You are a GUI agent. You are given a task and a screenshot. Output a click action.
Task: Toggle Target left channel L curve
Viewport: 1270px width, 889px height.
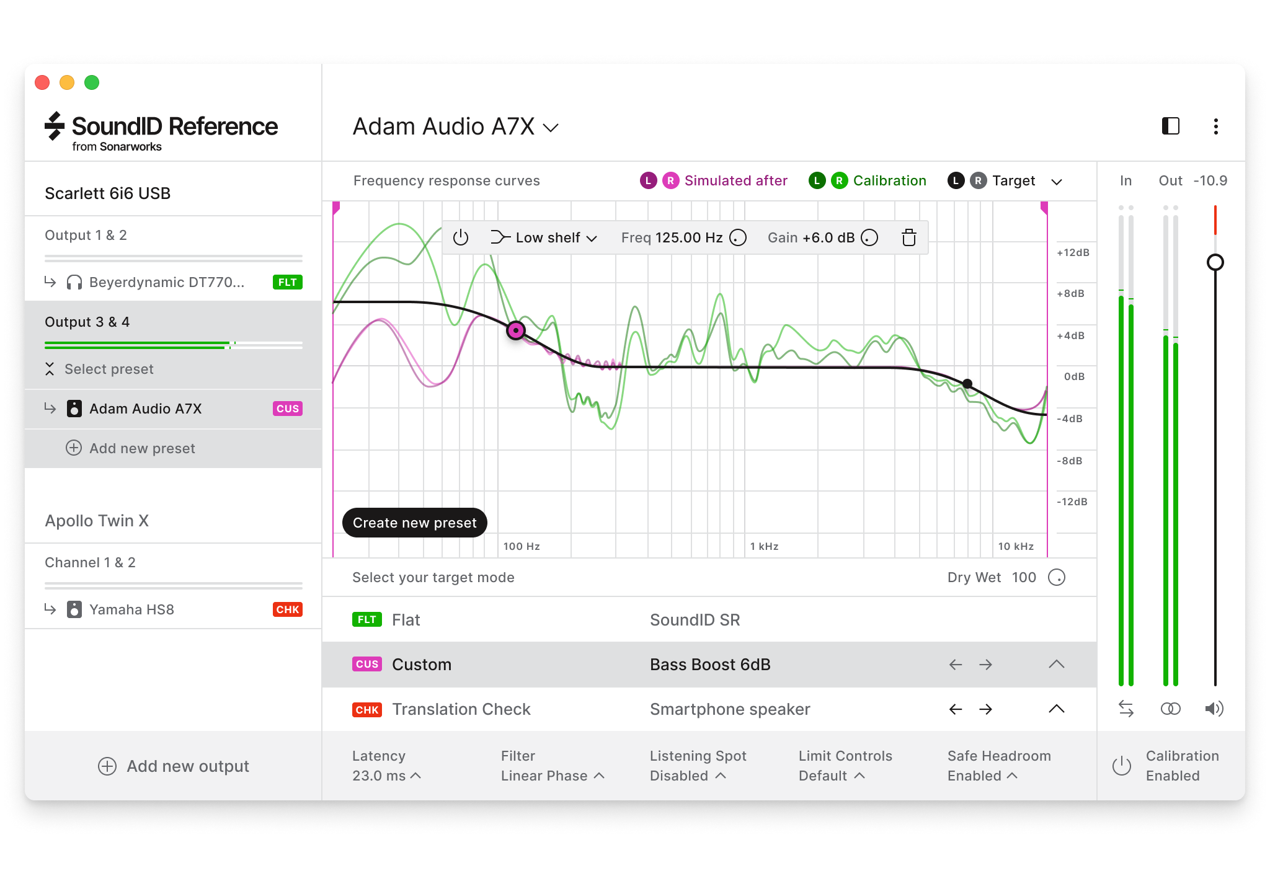[956, 180]
